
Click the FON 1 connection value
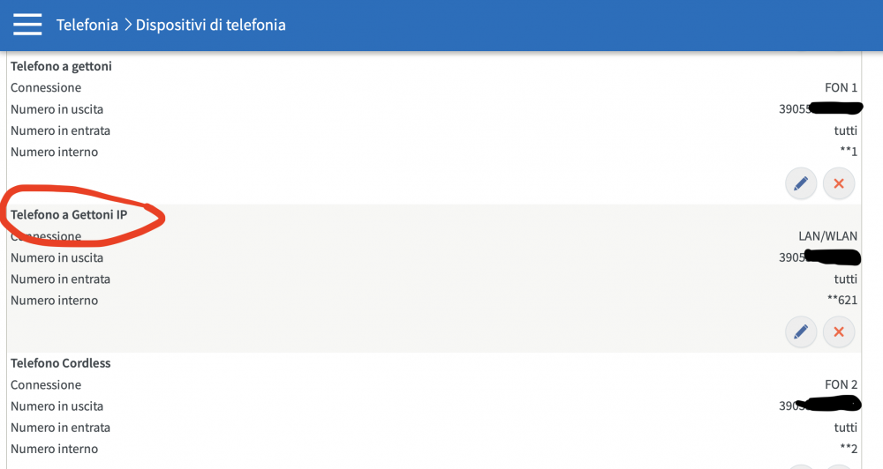click(841, 87)
